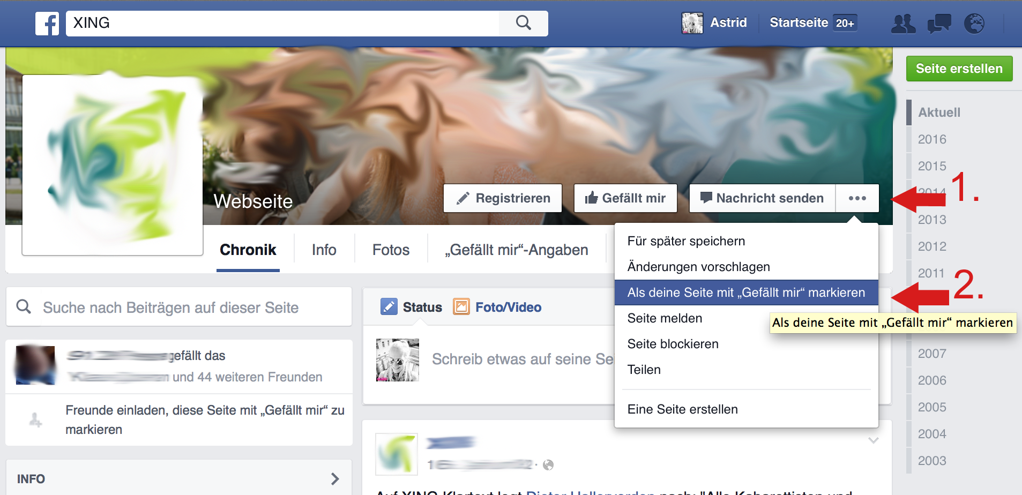
Task: Jump to 2011 in timeline
Action: [x=931, y=273]
